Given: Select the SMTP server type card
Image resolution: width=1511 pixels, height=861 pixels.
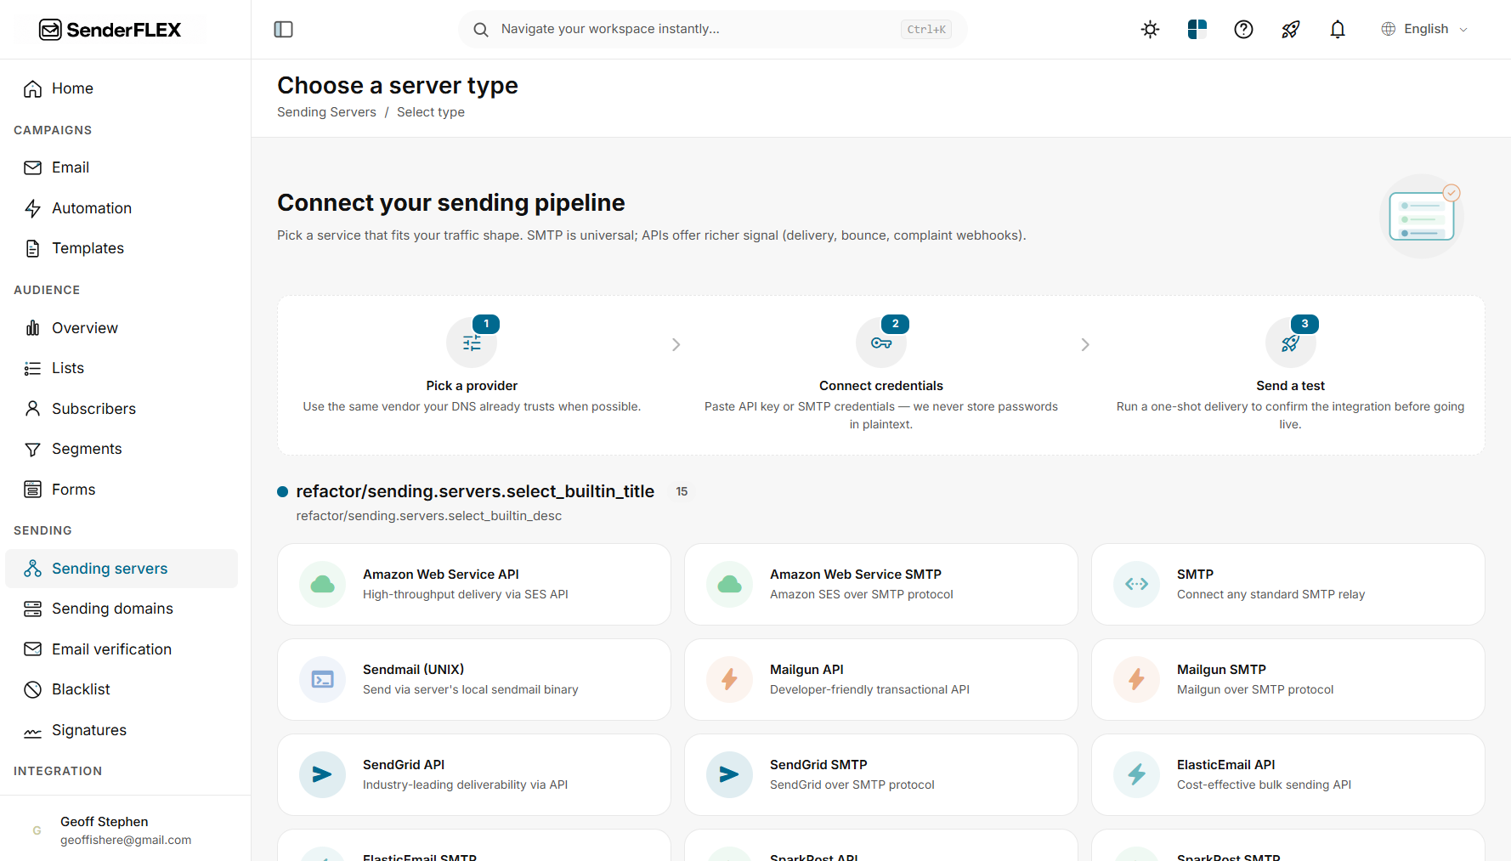Looking at the screenshot, I should 1288,585.
